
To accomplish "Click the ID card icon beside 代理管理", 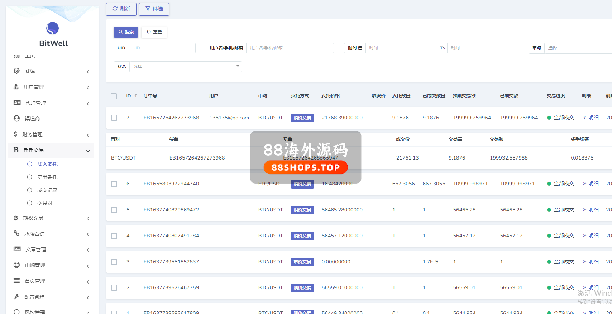I will click(17, 103).
